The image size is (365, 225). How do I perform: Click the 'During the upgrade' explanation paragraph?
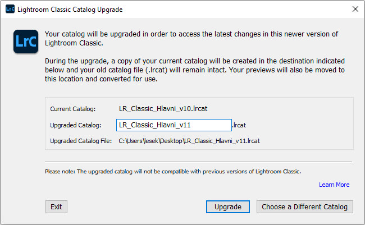coord(195,70)
